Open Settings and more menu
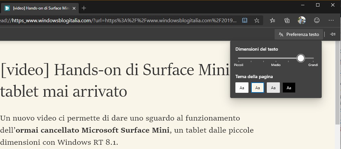This screenshot has height=149, width=341. 331,20
